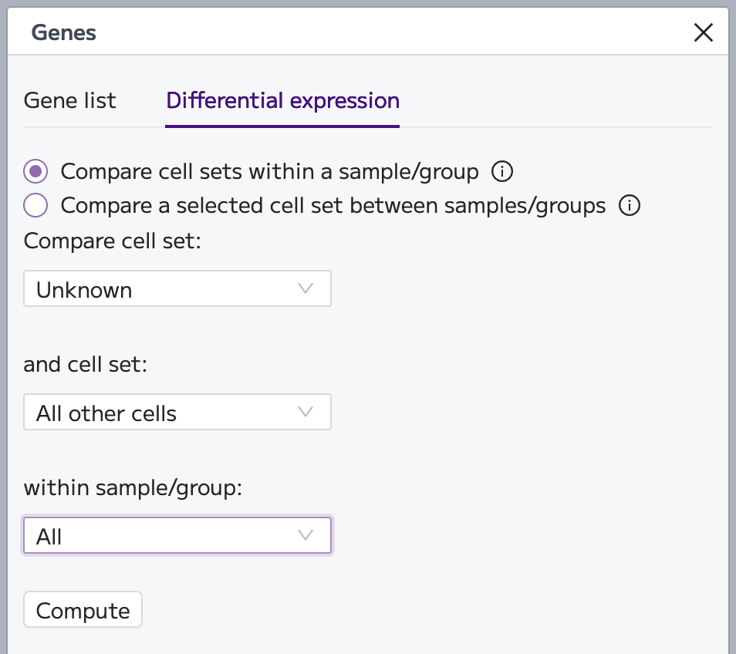Image resolution: width=736 pixels, height=654 pixels.
Task: Click the All other cells value text
Action: (106, 413)
